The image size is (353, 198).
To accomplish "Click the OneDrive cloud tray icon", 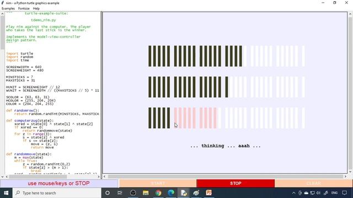I will coord(306,193).
